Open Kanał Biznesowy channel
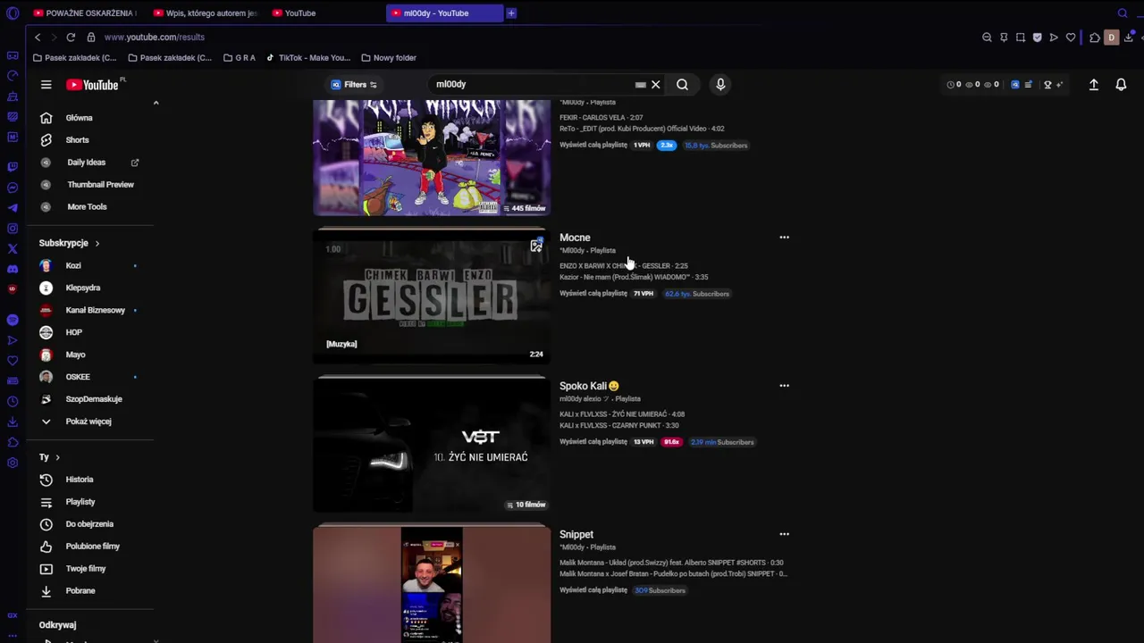 coord(95,310)
